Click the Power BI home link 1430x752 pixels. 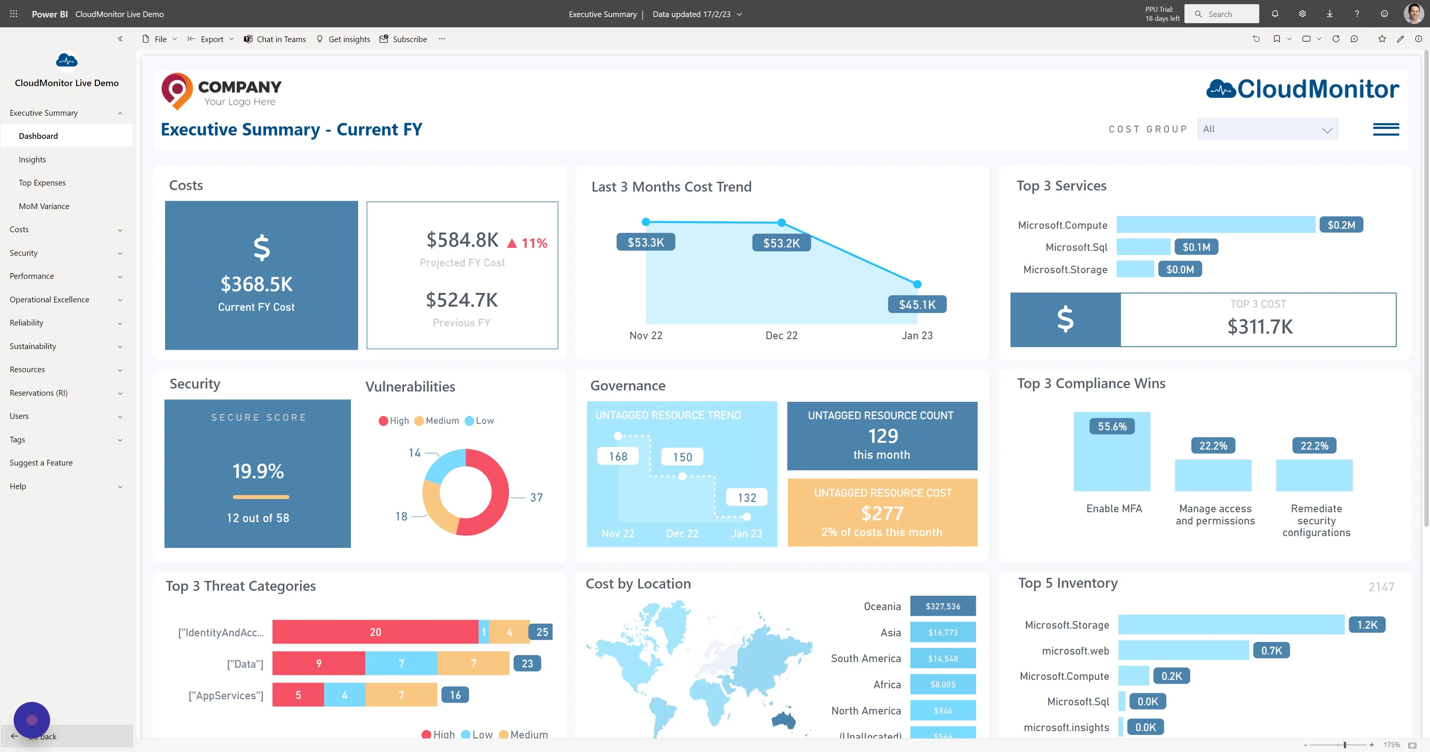tap(49, 14)
